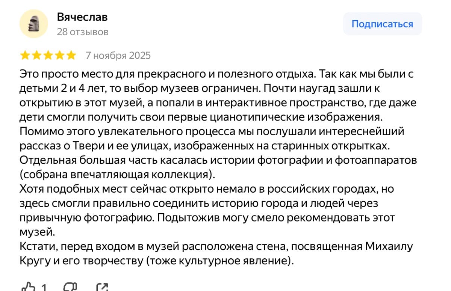
Task: Click the fifth yellow rating star
Action: 71,56
